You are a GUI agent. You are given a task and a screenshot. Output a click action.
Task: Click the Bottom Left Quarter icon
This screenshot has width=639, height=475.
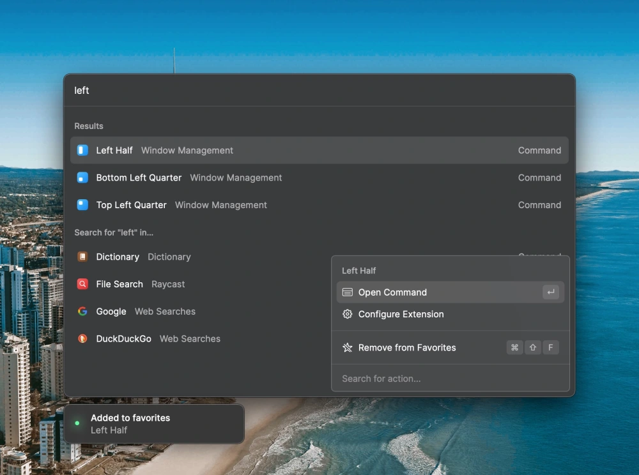pyautogui.click(x=82, y=177)
